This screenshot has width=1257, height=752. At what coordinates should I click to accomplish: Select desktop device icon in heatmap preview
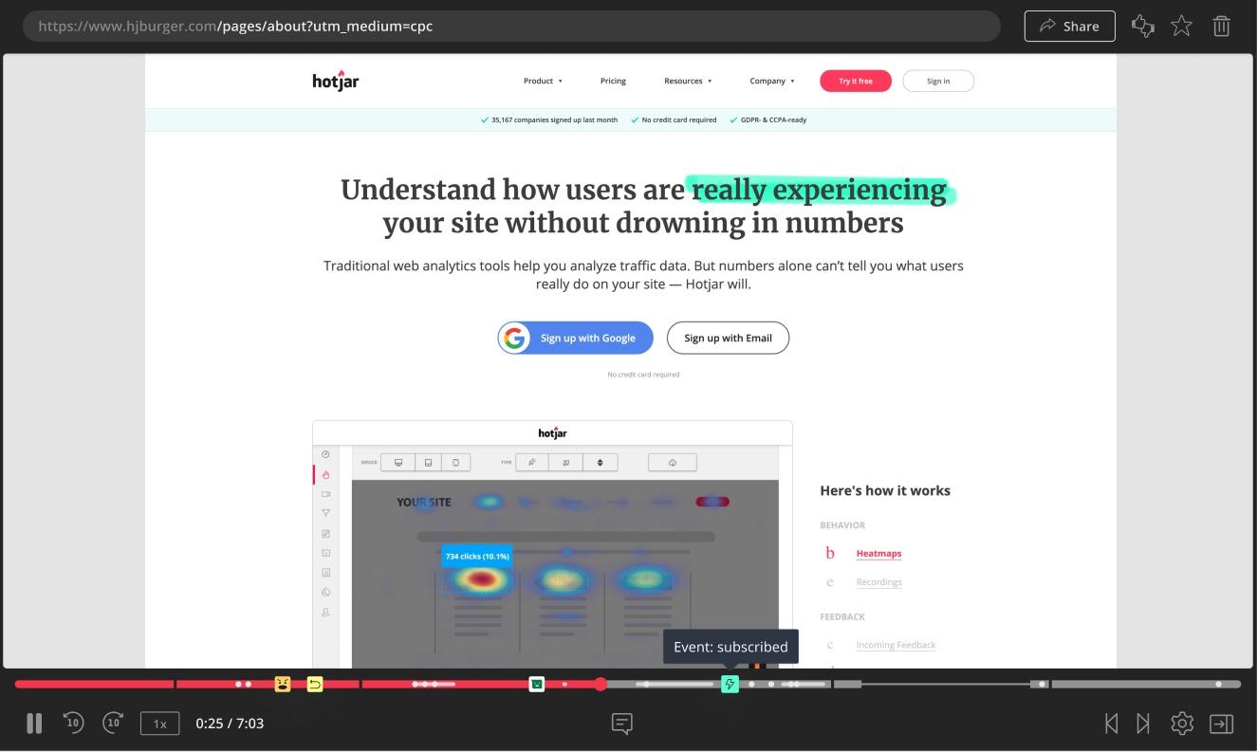point(398,463)
